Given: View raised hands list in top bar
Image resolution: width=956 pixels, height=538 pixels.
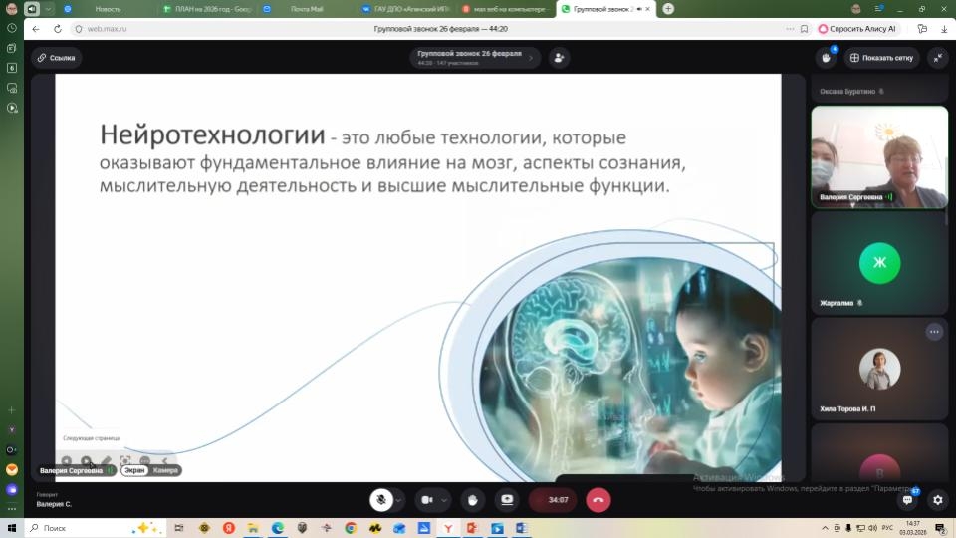Looking at the screenshot, I should pos(826,58).
